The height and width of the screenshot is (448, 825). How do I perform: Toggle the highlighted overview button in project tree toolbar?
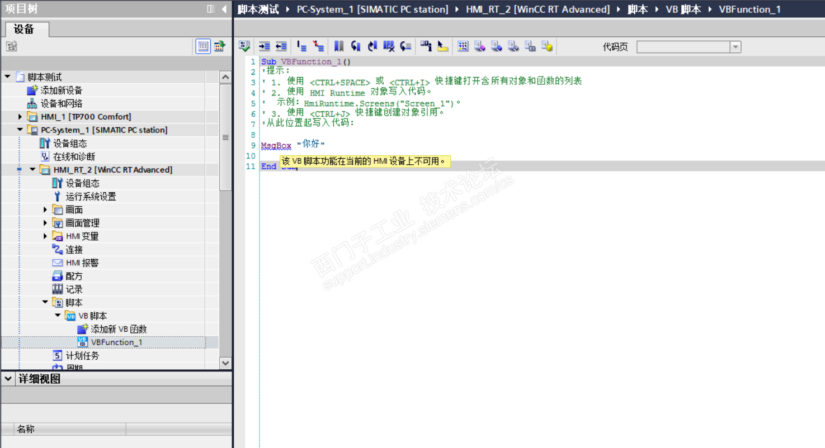[203, 46]
